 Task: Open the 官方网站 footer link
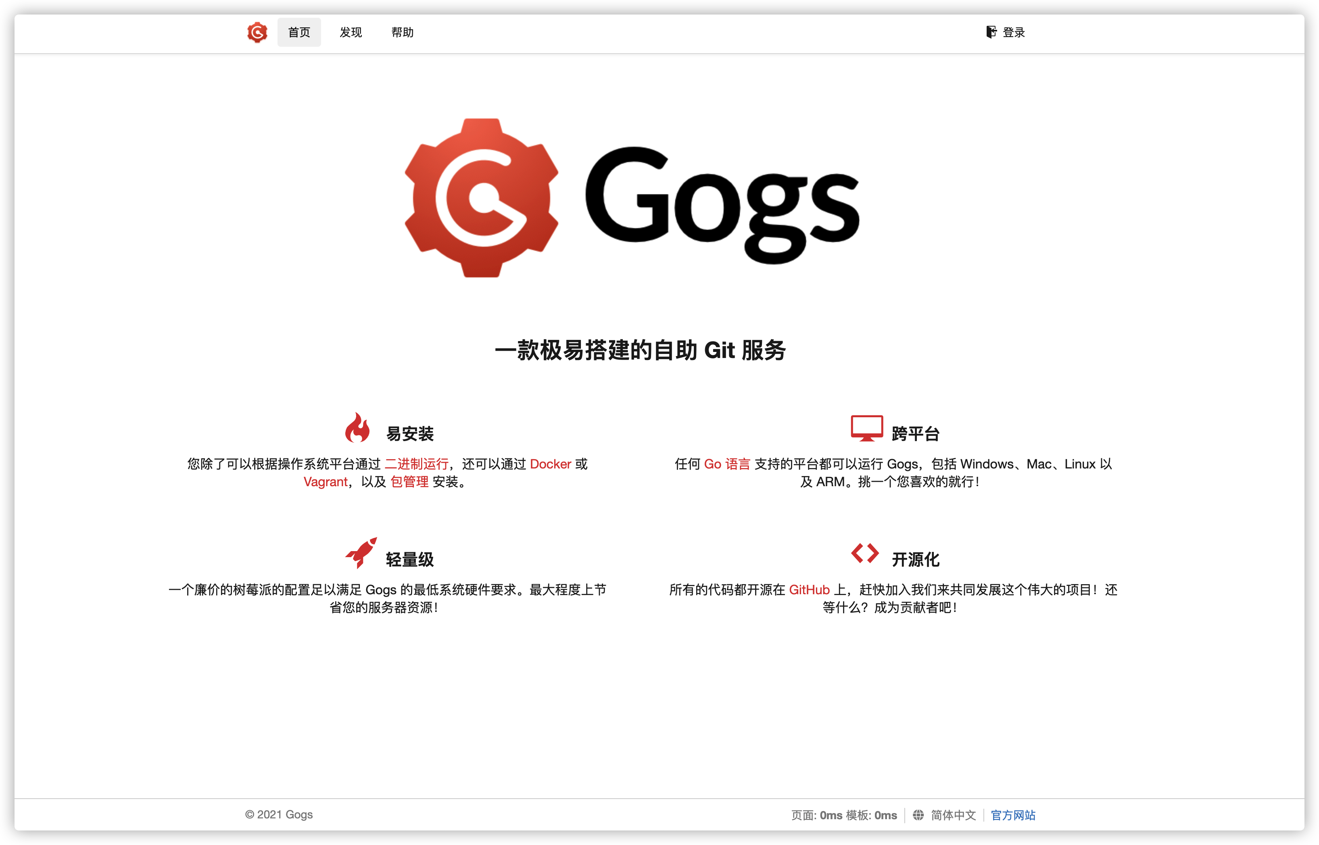click(x=1013, y=815)
